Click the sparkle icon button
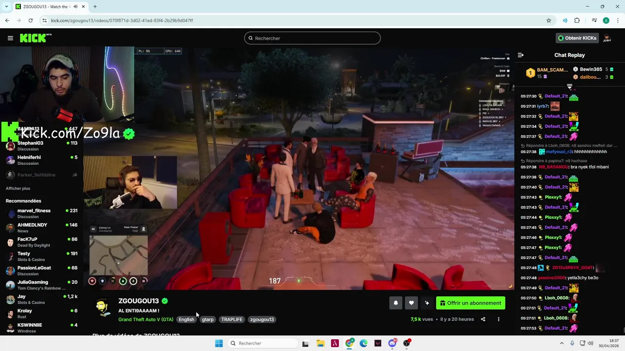Viewport: 625px width, 351px height. (x=427, y=303)
